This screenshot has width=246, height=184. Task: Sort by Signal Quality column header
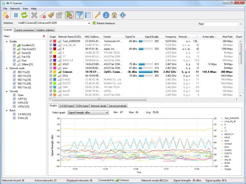(149, 37)
